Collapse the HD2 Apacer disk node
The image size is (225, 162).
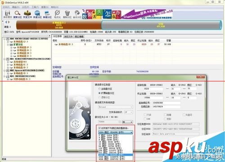pyautogui.click(x=4, y=70)
